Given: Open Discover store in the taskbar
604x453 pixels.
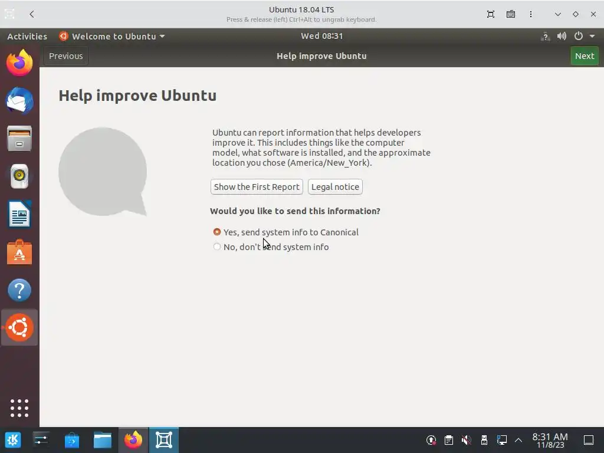Looking at the screenshot, I should (71, 440).
